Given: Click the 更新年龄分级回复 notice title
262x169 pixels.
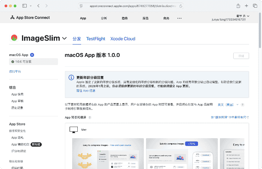Looking at the screenshot, I should click(x=90, y=77).
